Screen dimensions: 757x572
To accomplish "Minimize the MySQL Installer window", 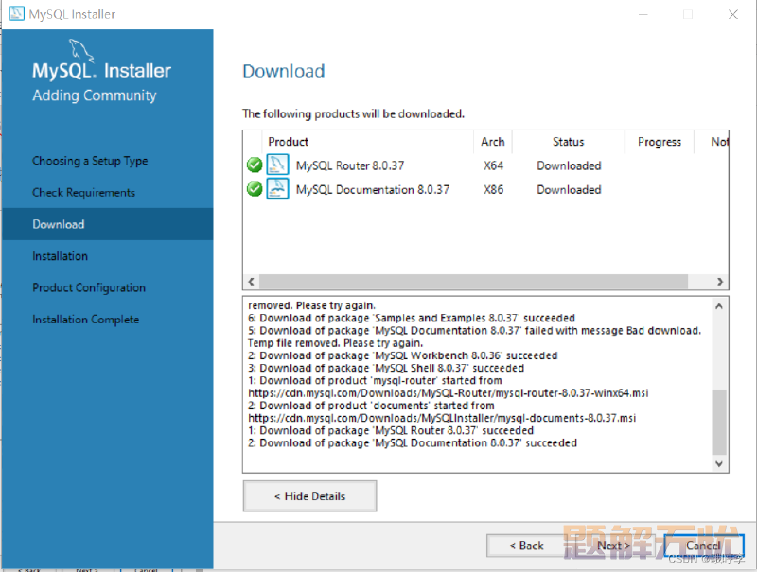I will 643,14.
